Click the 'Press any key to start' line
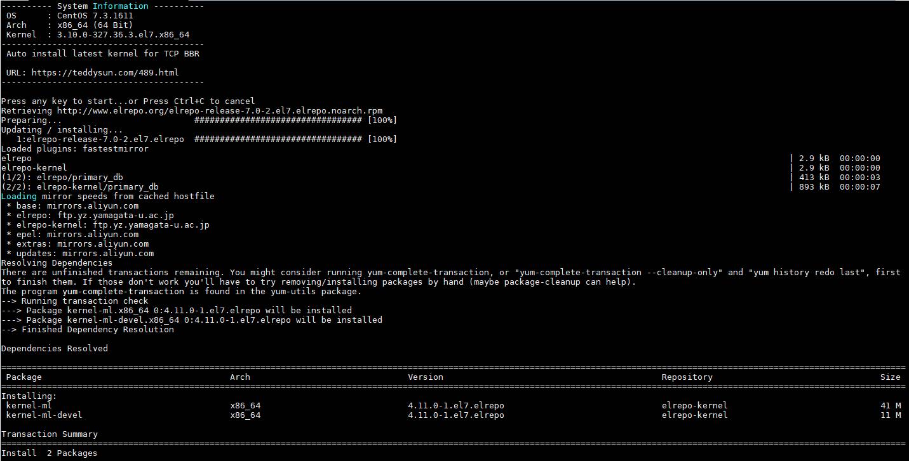 tap(128, 101)
